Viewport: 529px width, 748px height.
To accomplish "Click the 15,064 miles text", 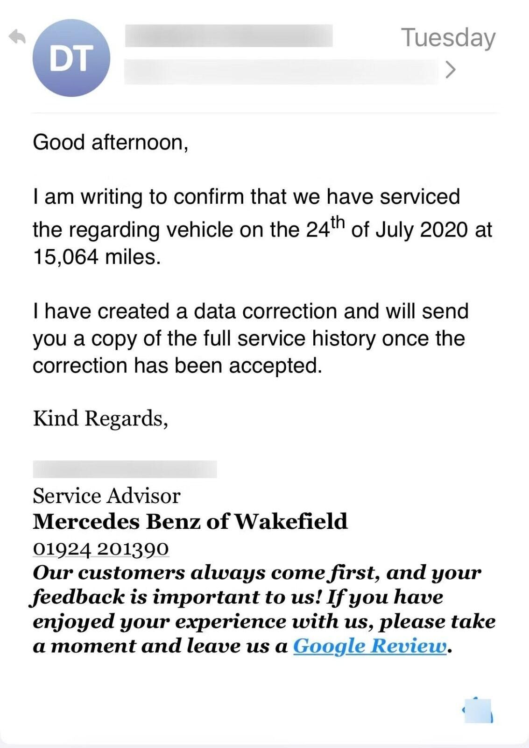I will pyautogui.click(x=97, y=257).
